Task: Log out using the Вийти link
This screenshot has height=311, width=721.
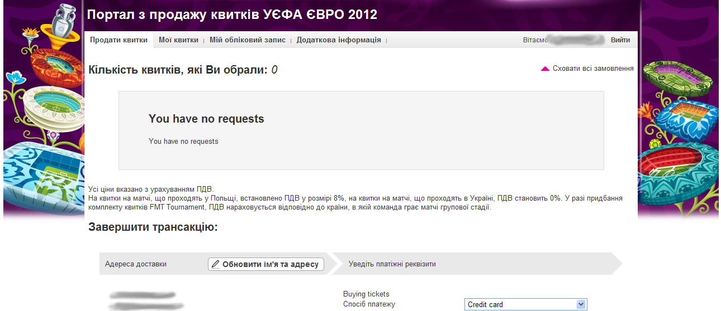Action: 620,40
